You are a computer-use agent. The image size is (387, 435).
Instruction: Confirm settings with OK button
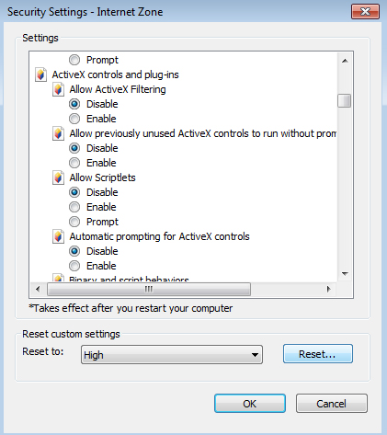pos(250,404)
